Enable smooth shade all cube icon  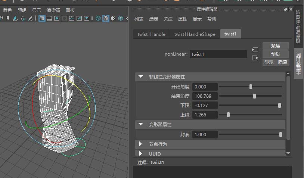(x=106, y=18)
